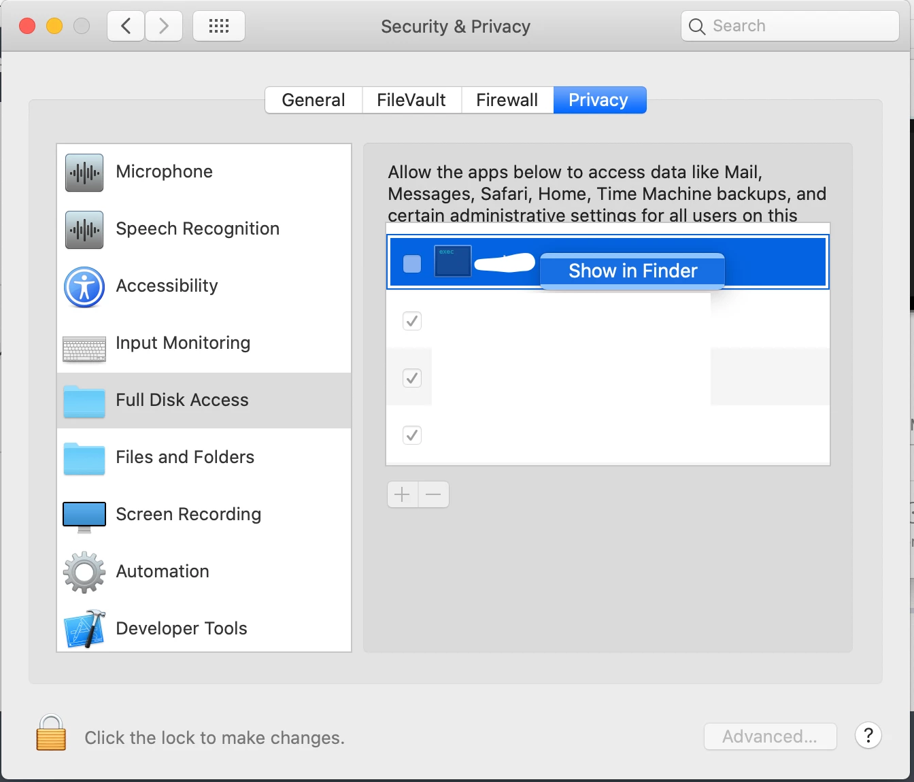Click the Automation gear icon
Image resolution: width=914 pixels, height=782 pixels.
(84, 573)
